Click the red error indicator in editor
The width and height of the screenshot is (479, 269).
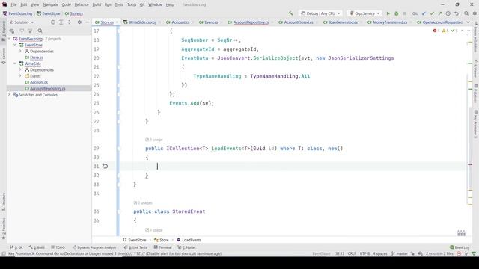(436, 31)
